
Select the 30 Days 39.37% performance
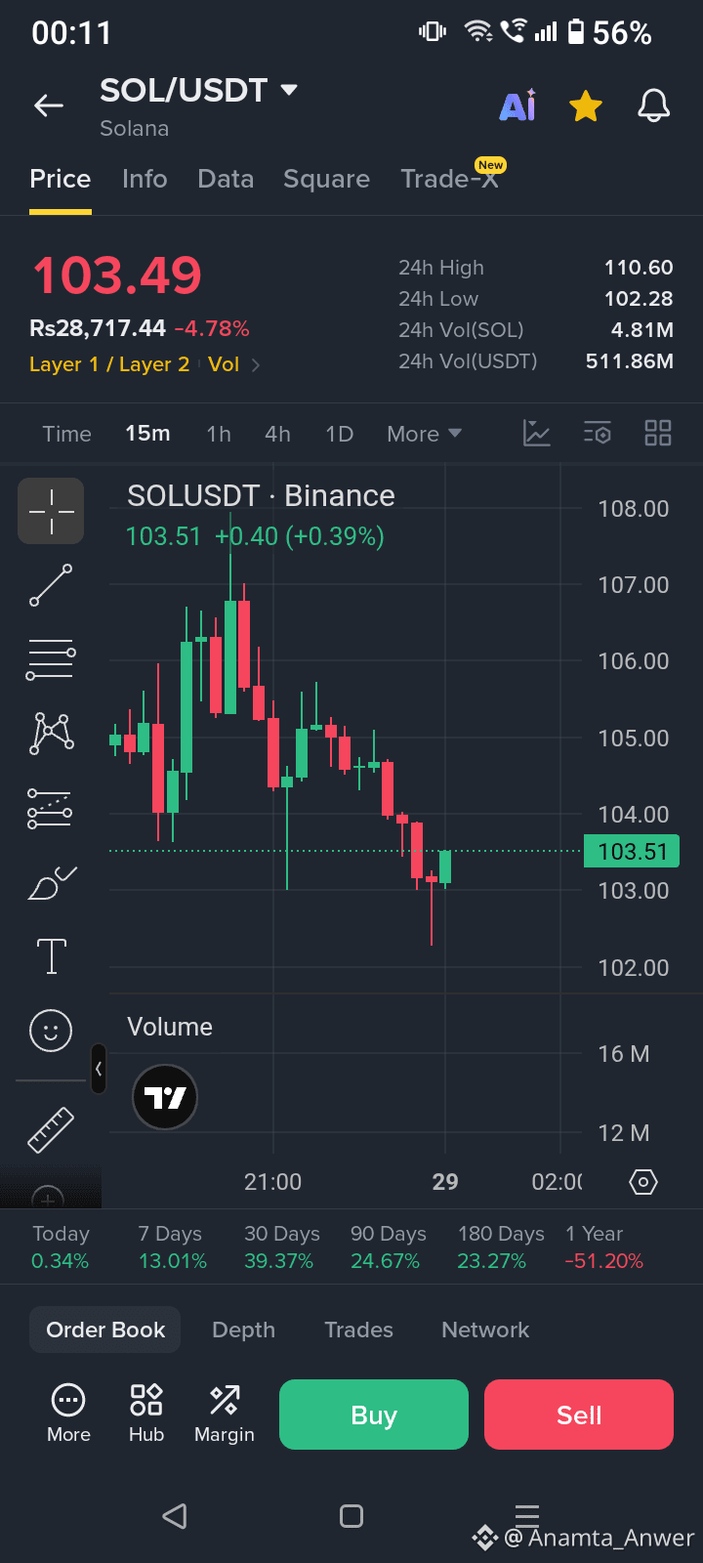click(x=281, y=1247)
